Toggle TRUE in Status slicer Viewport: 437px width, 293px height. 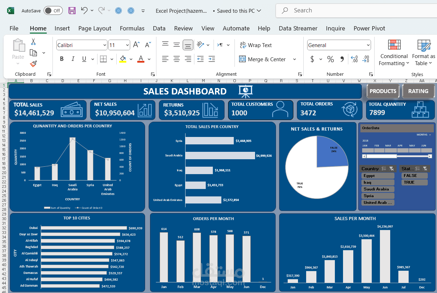(x=414, y=182)
